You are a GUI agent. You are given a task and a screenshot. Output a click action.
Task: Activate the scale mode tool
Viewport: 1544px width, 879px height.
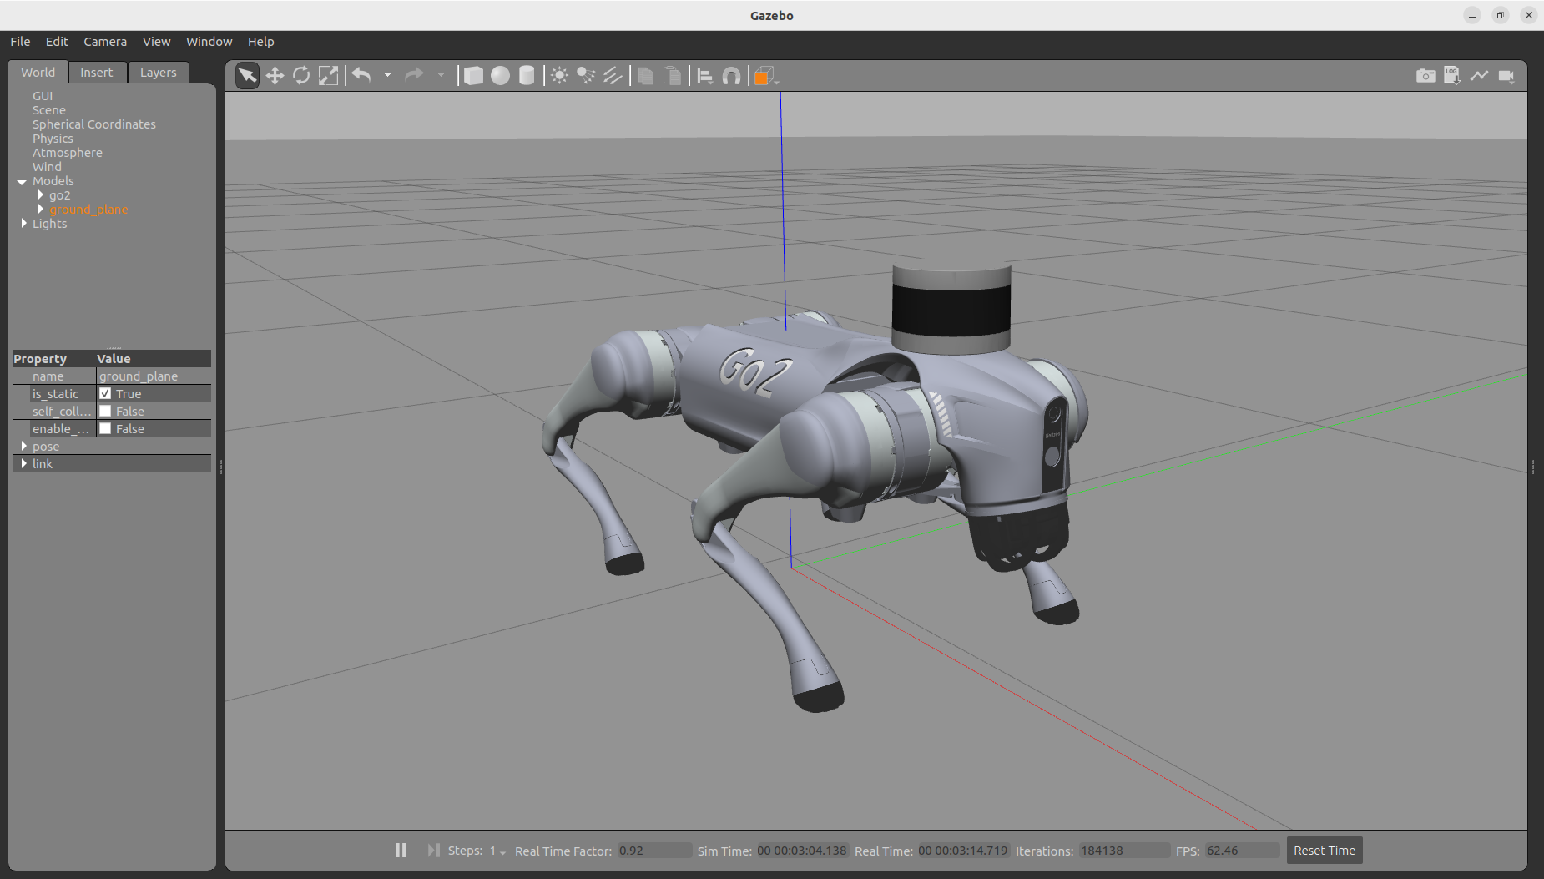(x=329, y=76)
